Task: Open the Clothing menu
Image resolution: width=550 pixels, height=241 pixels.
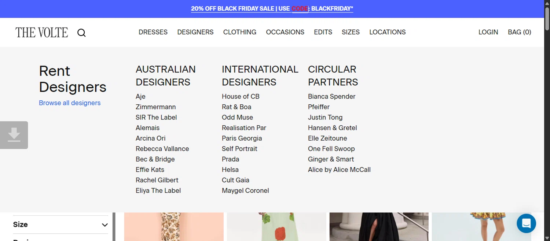Action: pos(240,32)
